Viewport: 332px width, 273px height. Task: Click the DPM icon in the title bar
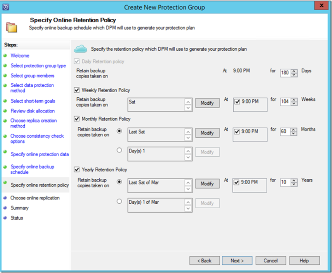tap(6, 7)
